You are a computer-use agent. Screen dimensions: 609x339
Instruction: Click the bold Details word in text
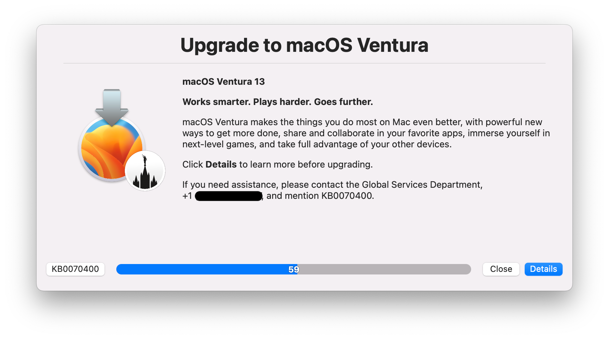point(221,164)
